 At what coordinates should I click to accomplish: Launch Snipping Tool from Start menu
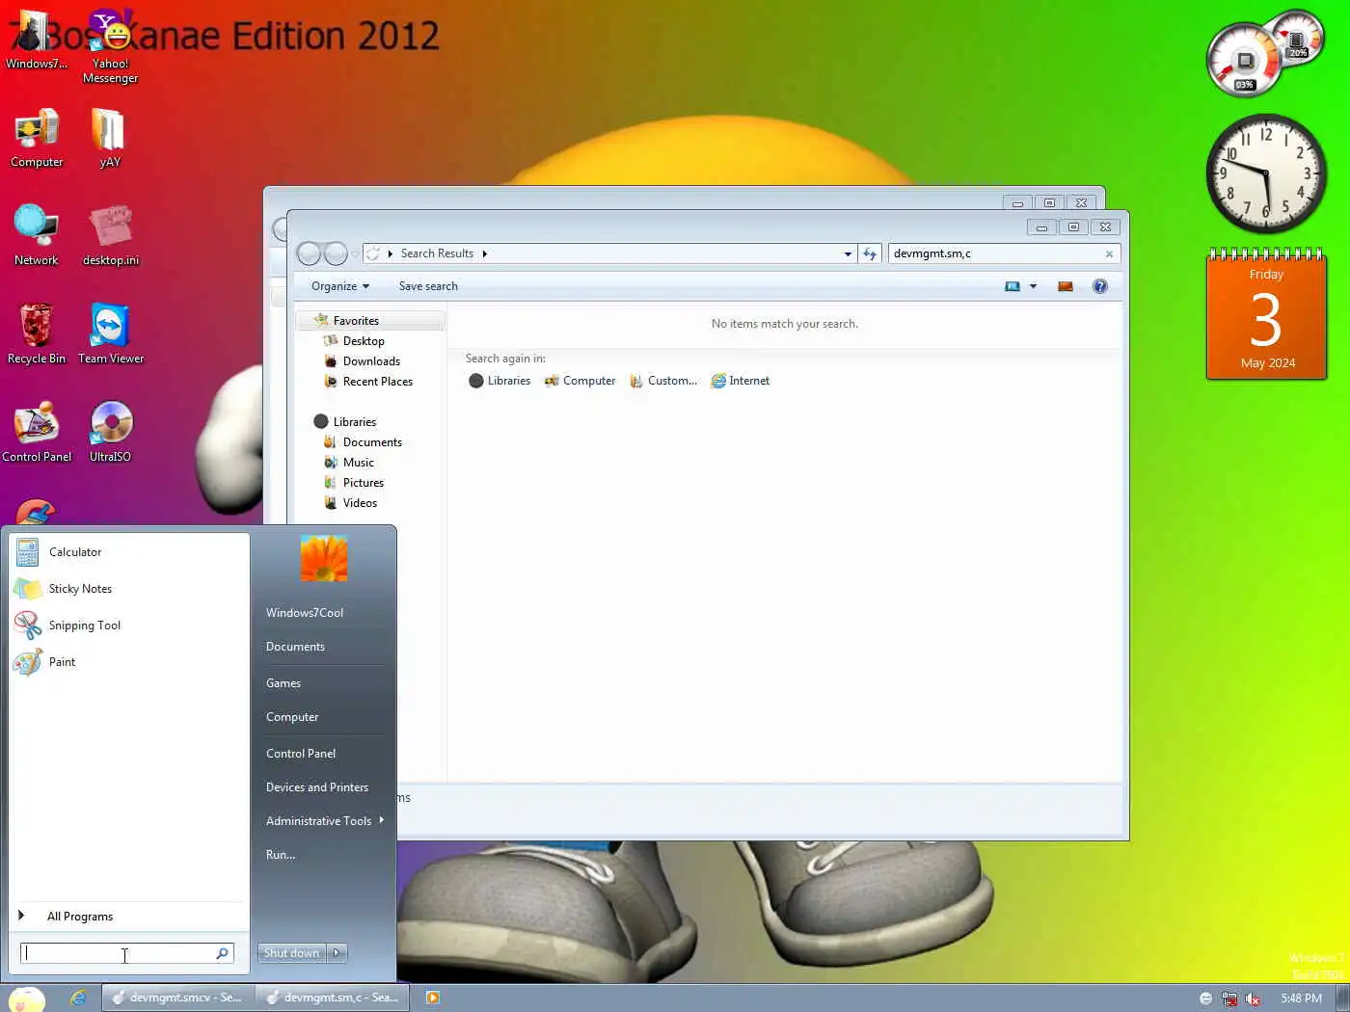pyautogui.click(x=129, y=626)
